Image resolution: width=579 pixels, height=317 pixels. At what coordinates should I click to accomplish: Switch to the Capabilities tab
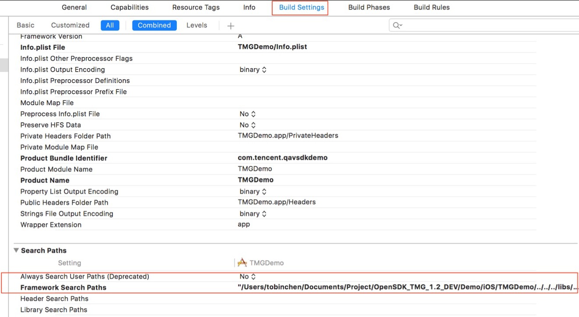click(130, 7)
